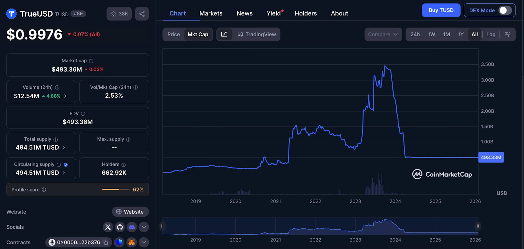Select 1Y time range

(460, 34)
